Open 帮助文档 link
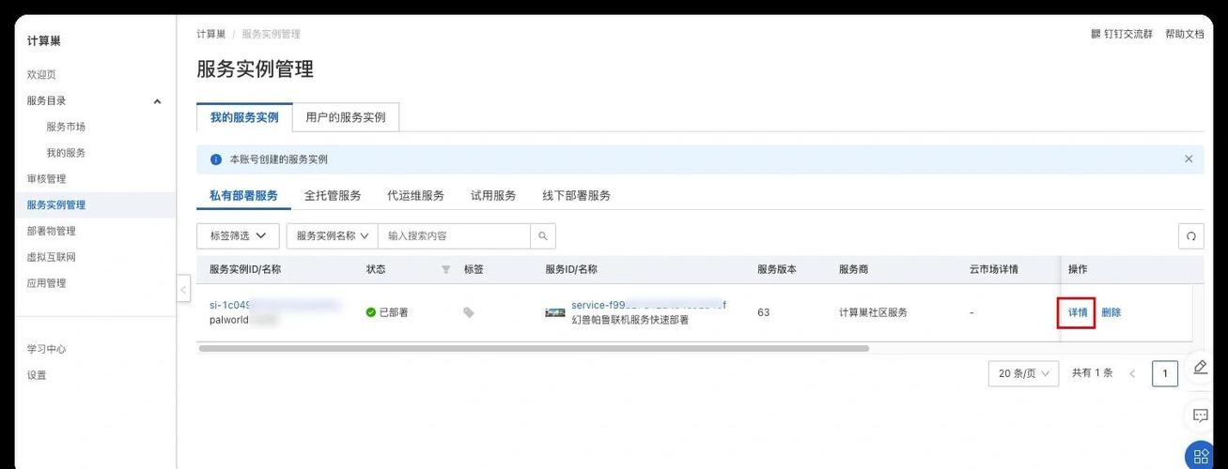1228x469 pixels. coord(1184,34)
